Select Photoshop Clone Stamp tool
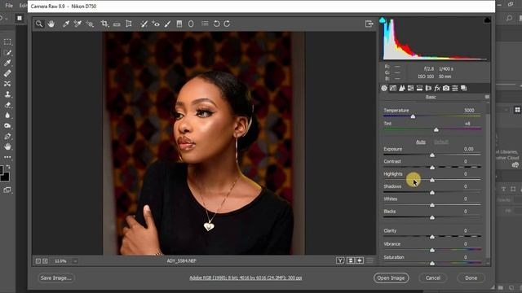Viewport: 522px width, 293px height. coord(7,94)
